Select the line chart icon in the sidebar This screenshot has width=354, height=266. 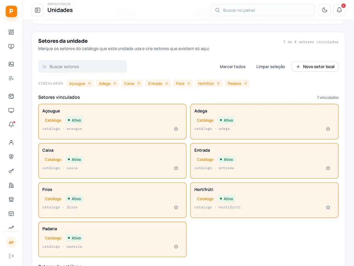pyautogui.click(x=11, y=227)
